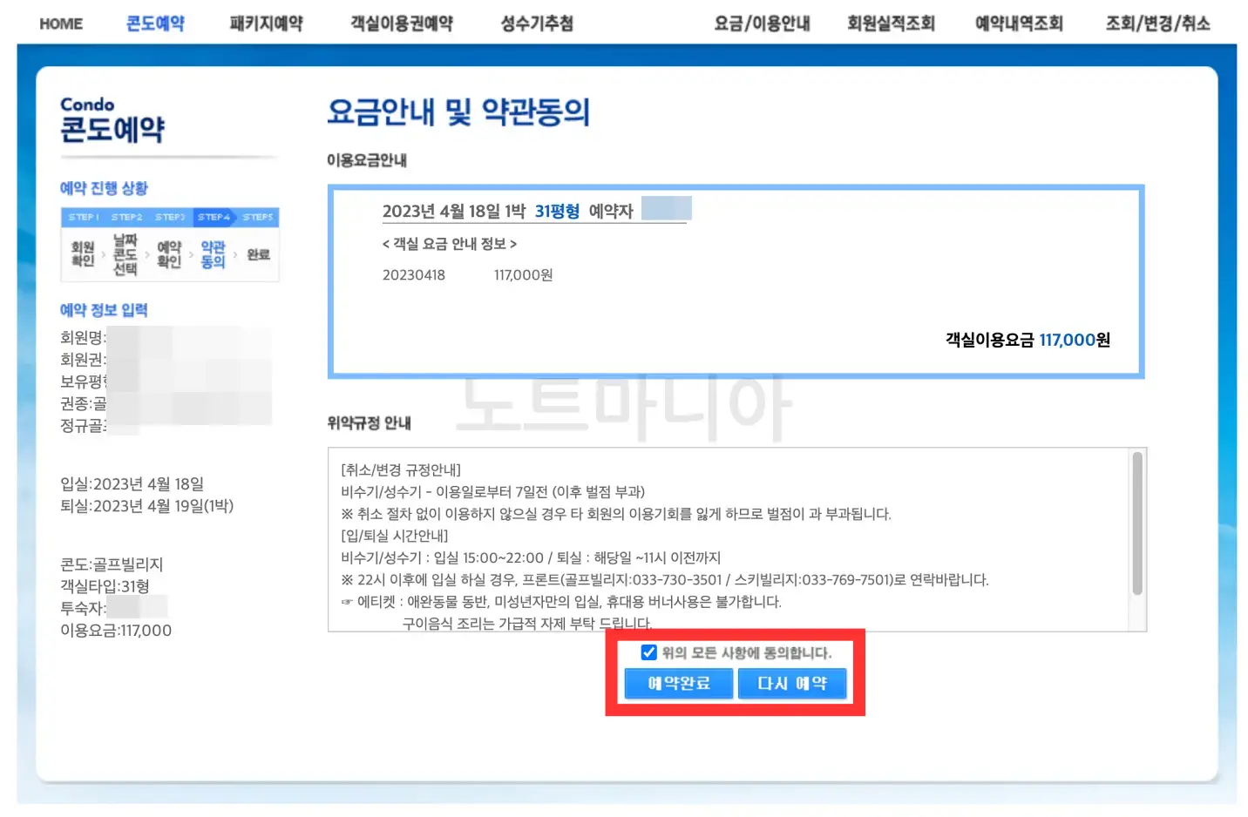The image size is (1248, 817).
Task: Select the 패키지예약 menu item
Action: coord(266,24)
